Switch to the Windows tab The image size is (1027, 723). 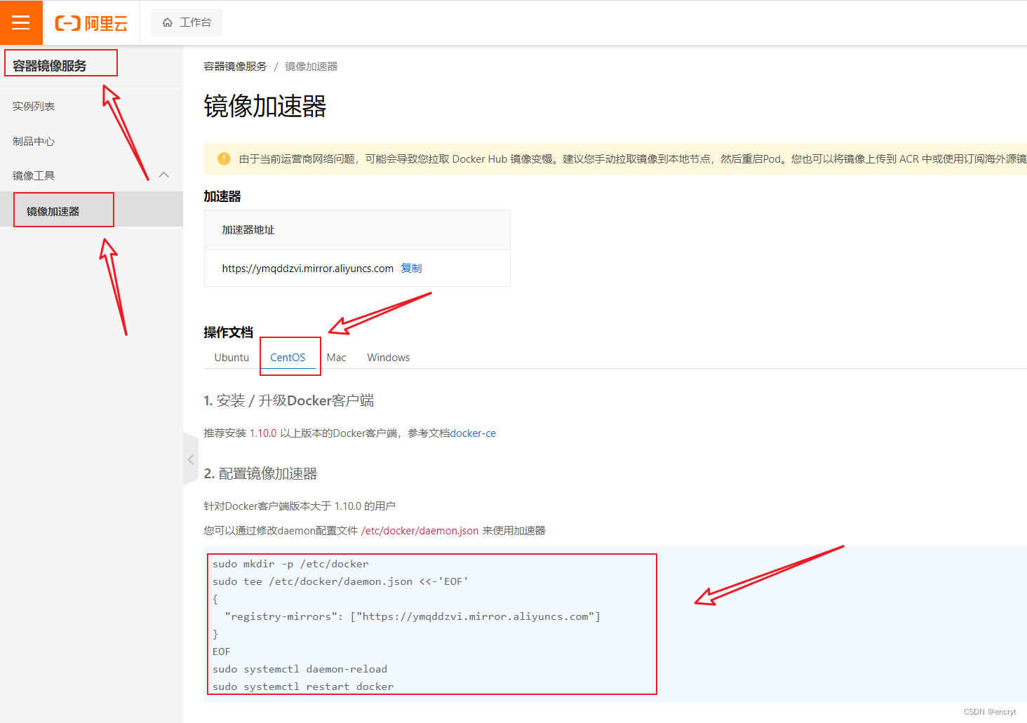(389, 358)
